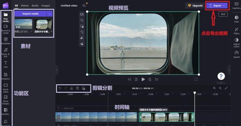
Task: Switch to the Videos tab
Action: (25, 6)
